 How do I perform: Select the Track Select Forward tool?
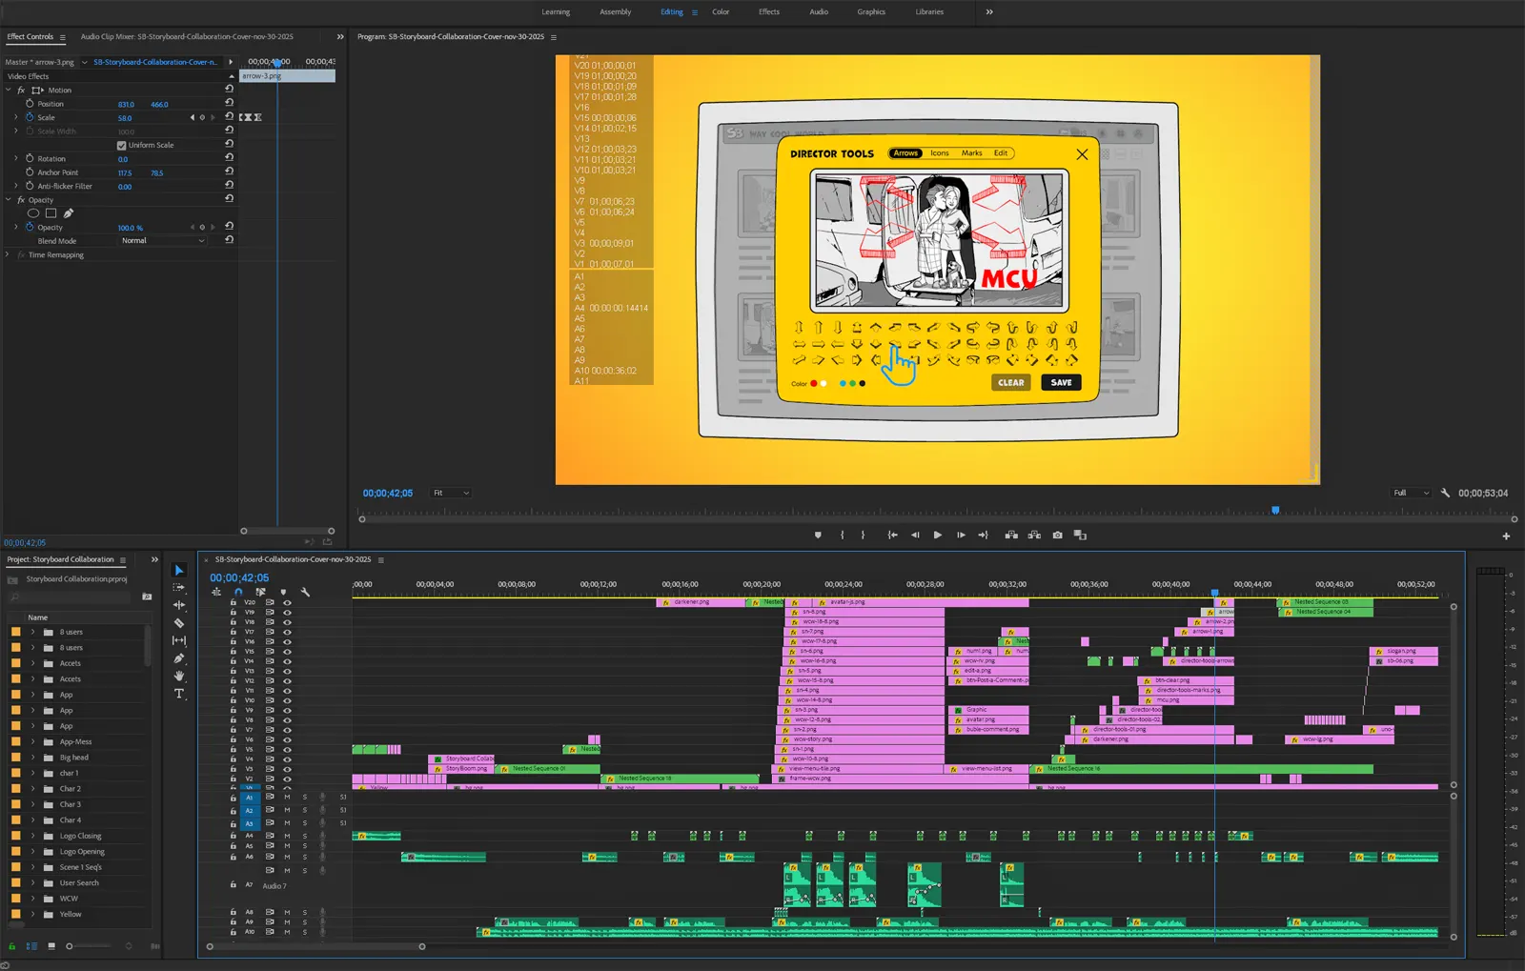pyautogui.click(x=178, y=587)
